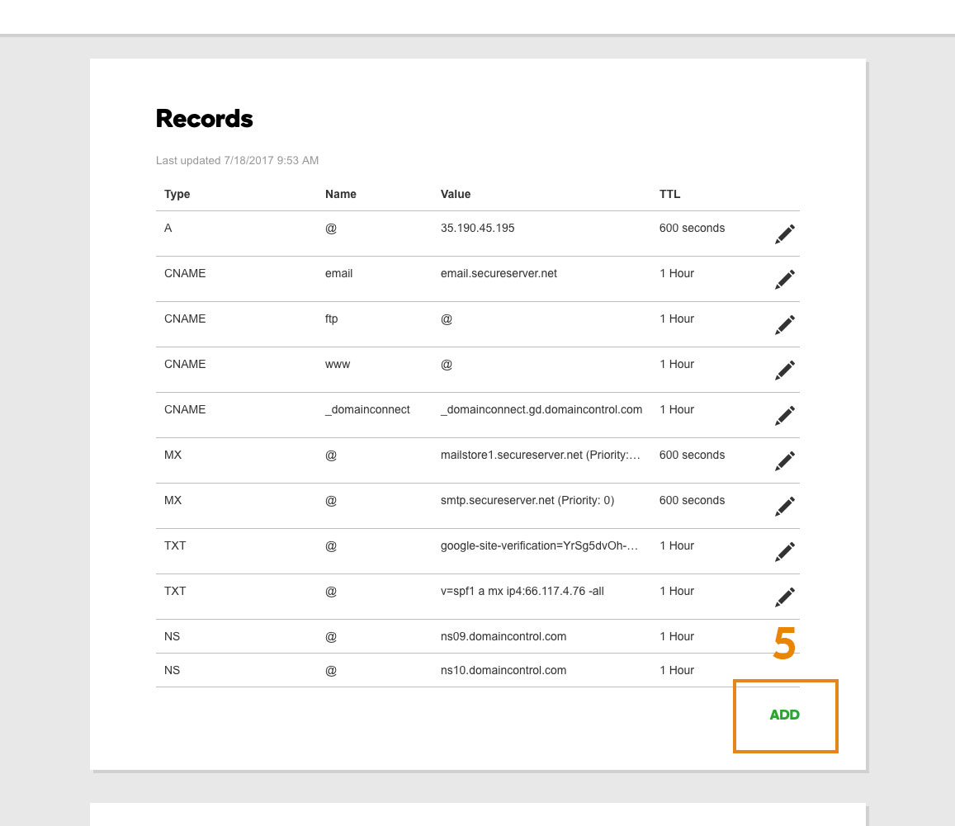
Task: Click the Type column header
Action: (177, 194)
